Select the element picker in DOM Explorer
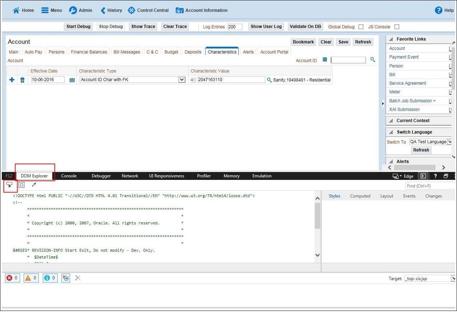 pyautogui.click(x=10, y=185)
